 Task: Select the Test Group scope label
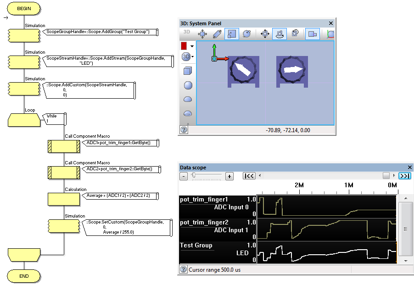click(196, 245)
